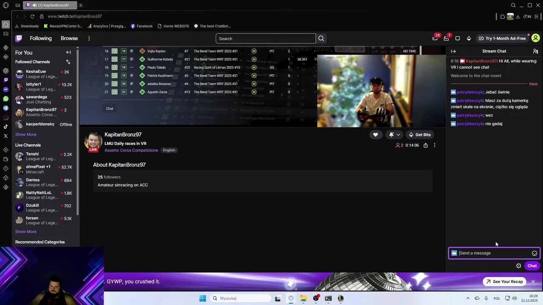
Task: Focus the Twitch search field
Action: click(266, 39)
